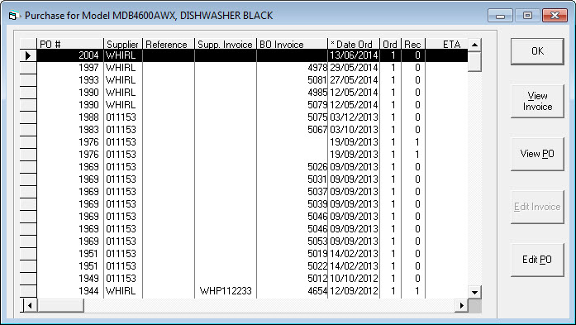Click the PO # column header
576x325 pixels.
(70, 44)
